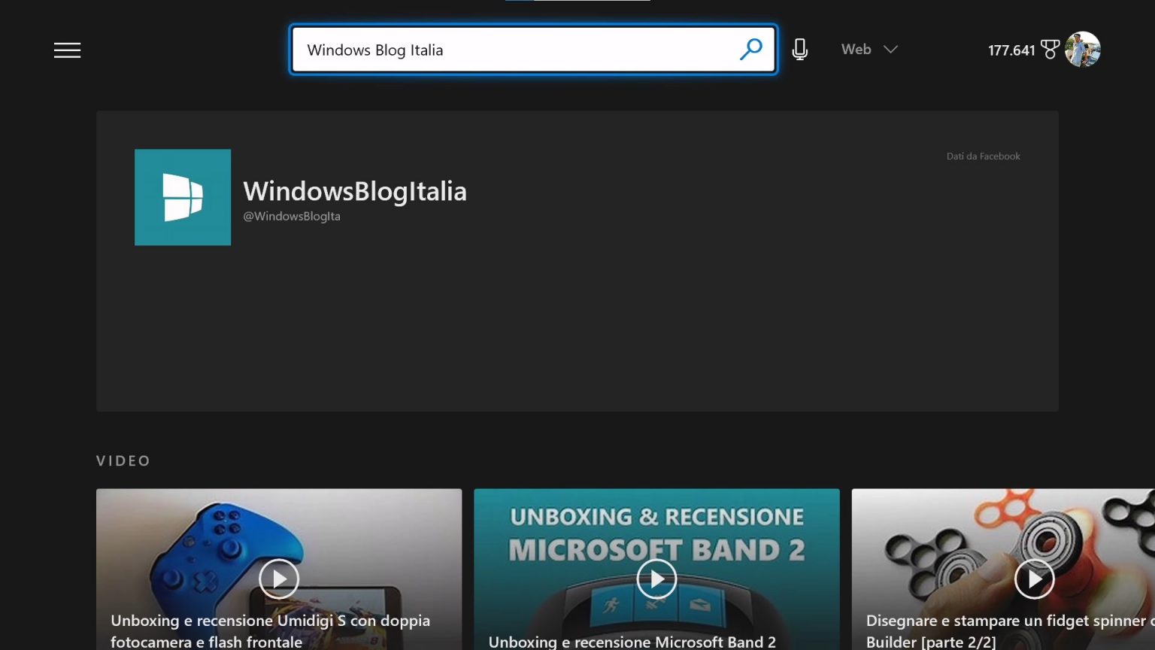
Task: Select the Microsoft Band 2 thumbnail
Action: point(656,549)
